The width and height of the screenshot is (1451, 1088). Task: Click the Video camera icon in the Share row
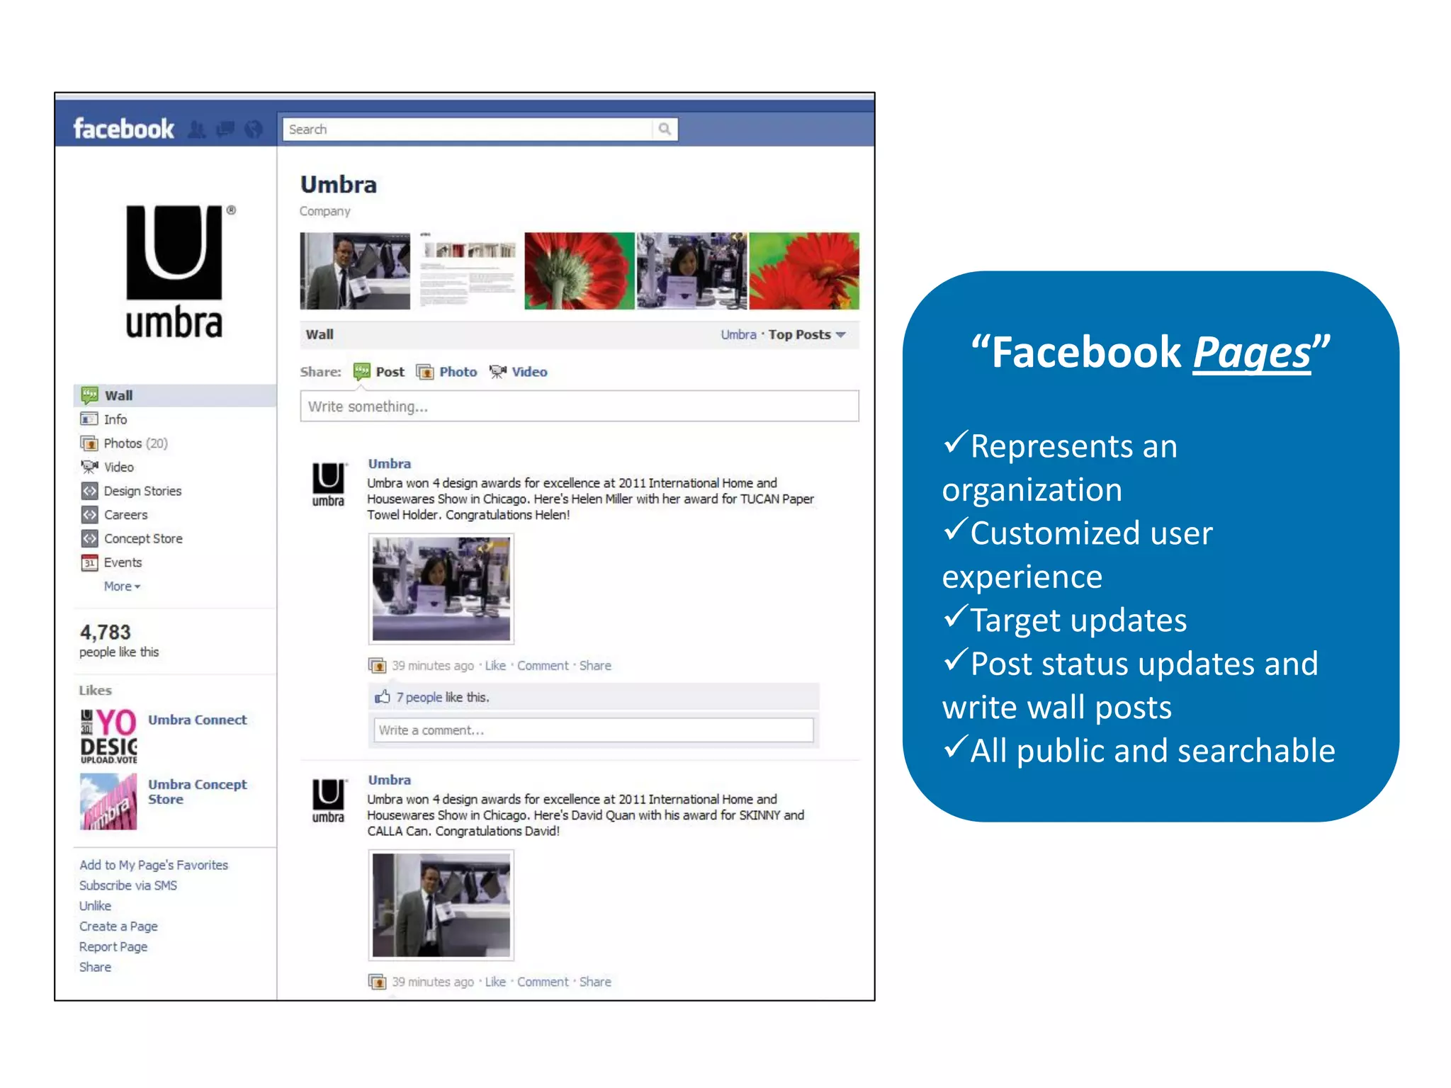[498, 372]
